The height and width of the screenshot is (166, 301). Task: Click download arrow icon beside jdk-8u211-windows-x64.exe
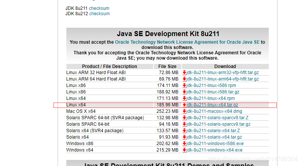[x=184, y=150]
